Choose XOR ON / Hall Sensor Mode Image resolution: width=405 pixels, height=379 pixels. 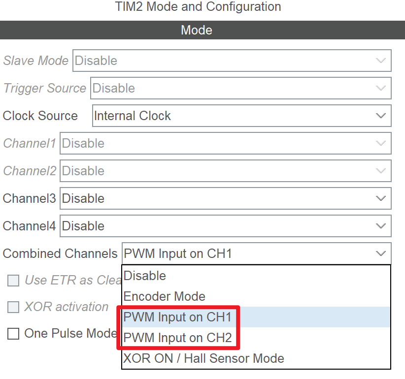203,358
